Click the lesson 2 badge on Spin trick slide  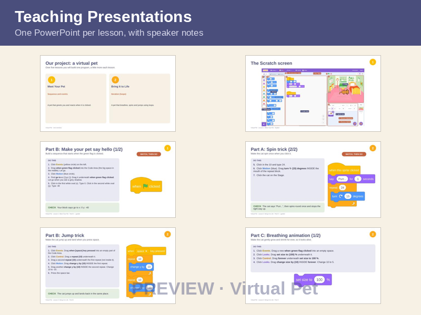point(373,148)
